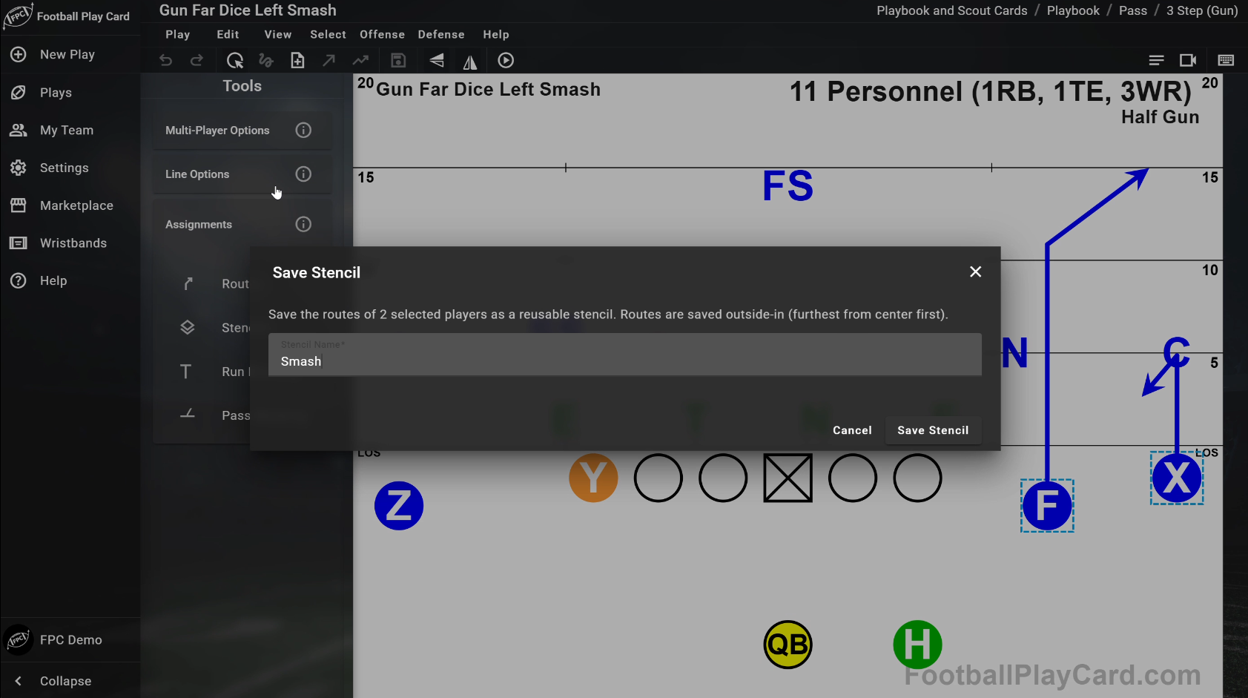Show info for Line Options
Screen dimensions: 1248x698
303,174
